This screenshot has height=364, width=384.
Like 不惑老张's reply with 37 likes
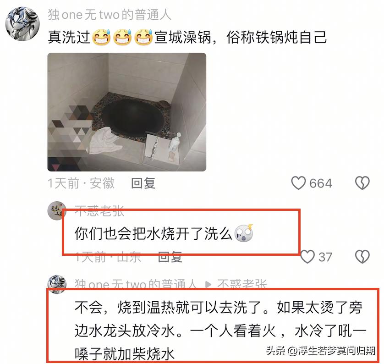[307, 256]
